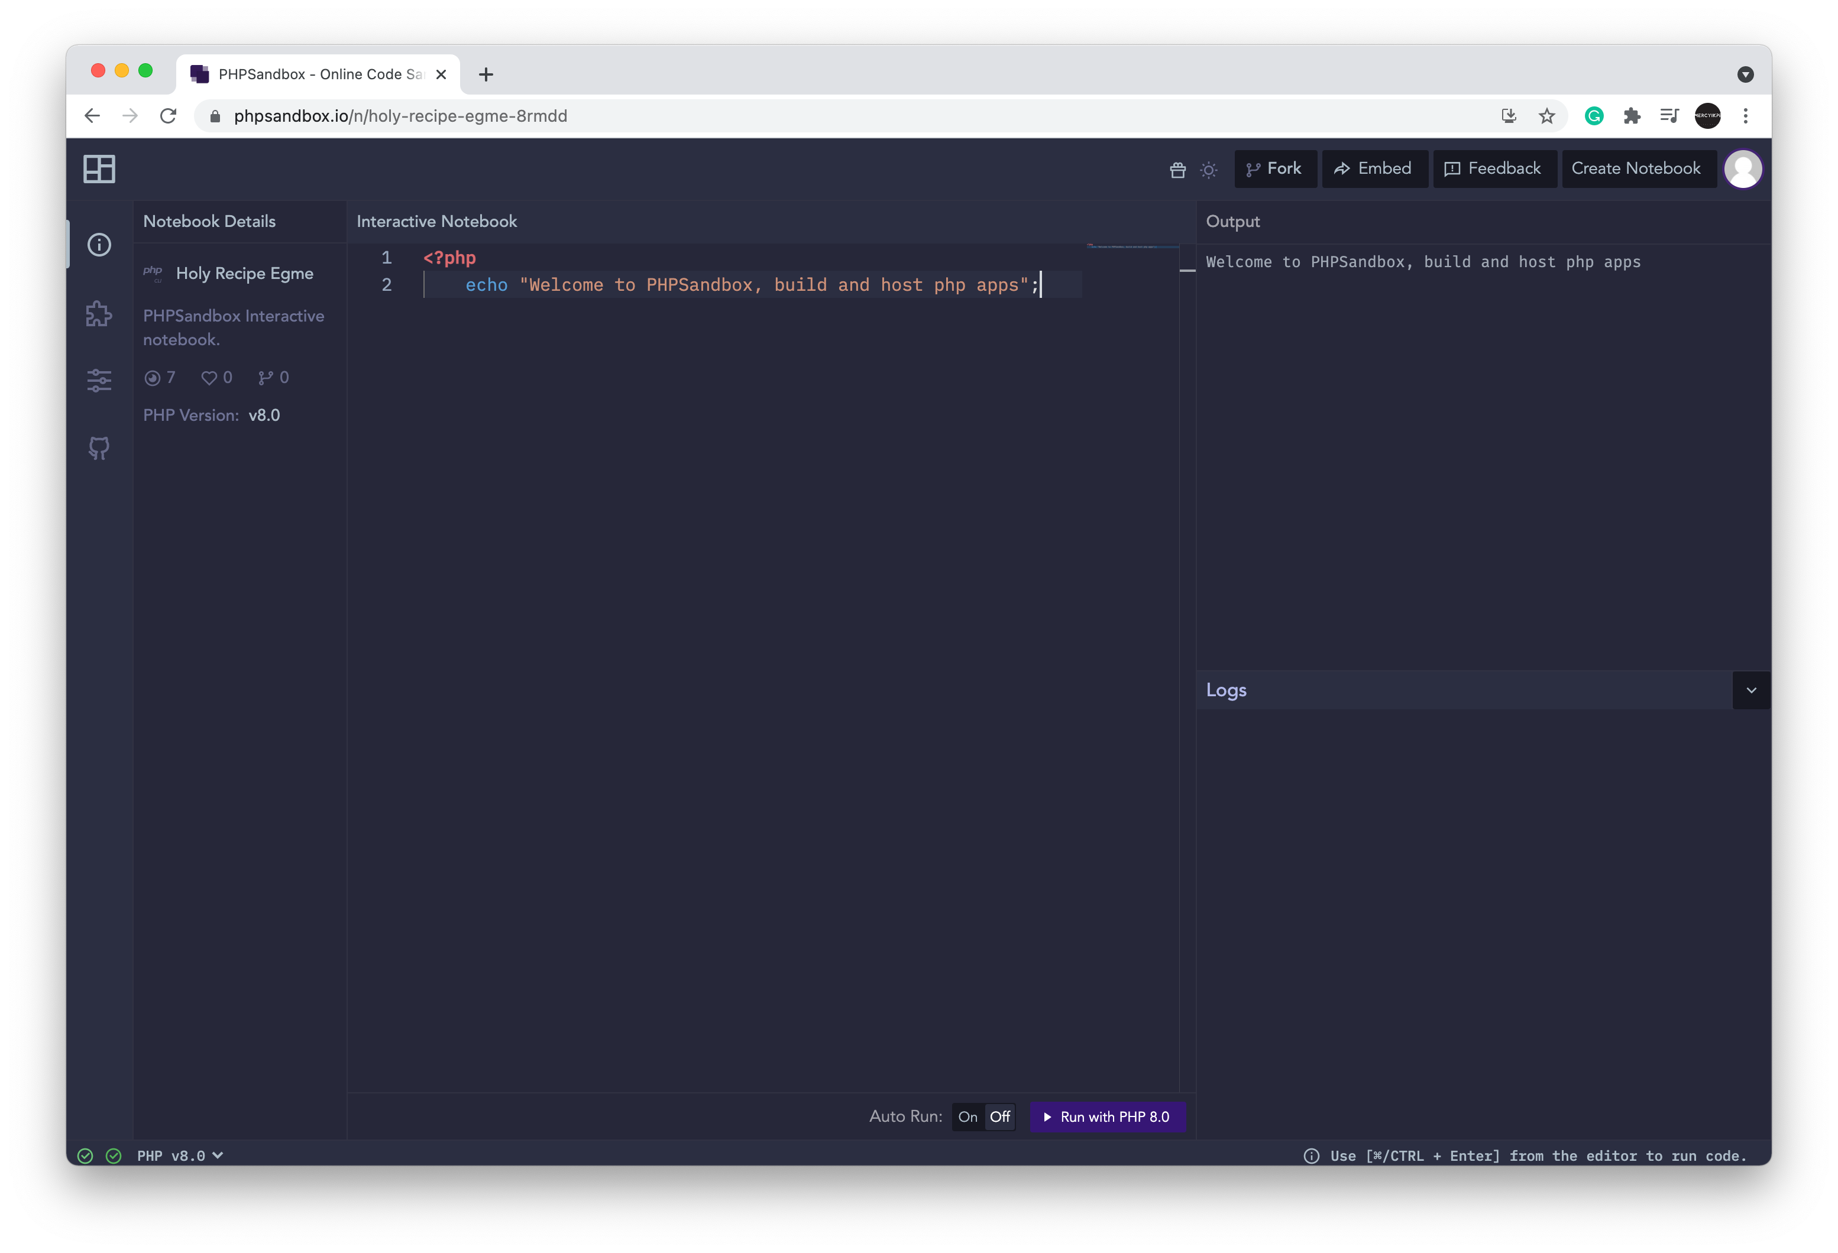Collapse the Logs panel with its chevron

click(x=1750, y=689)
